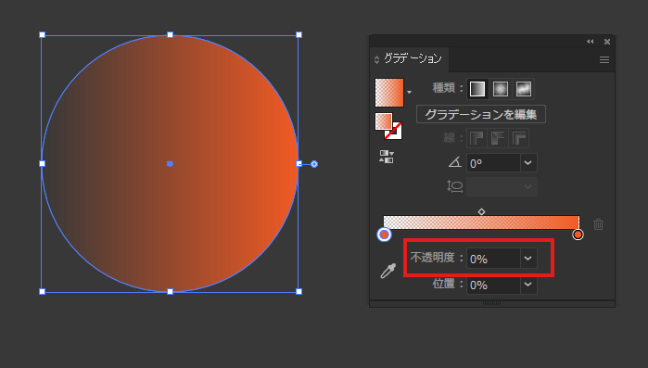The image size is (648, 368).
Task: Click the bottom-middle bounding box handle
Action: 170,292
